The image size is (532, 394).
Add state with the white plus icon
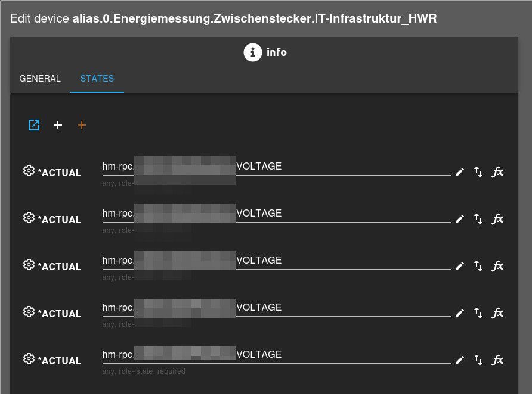click(x=58, y=125)
